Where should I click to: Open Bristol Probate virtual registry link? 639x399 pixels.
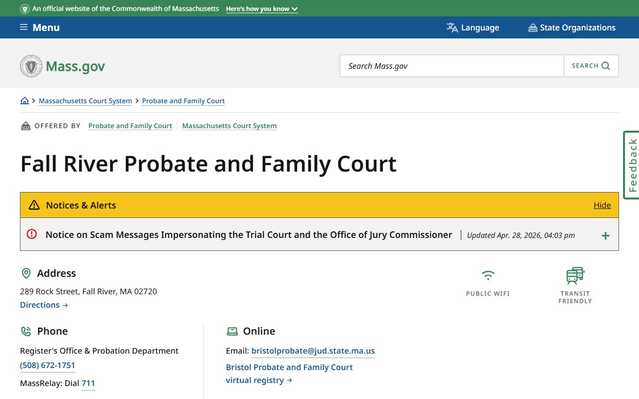290,374
